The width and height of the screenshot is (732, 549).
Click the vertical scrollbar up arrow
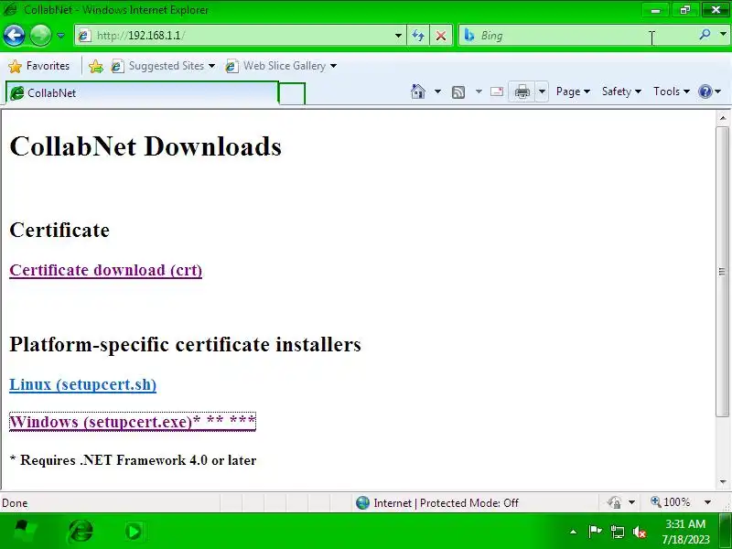tap(723, 118)
